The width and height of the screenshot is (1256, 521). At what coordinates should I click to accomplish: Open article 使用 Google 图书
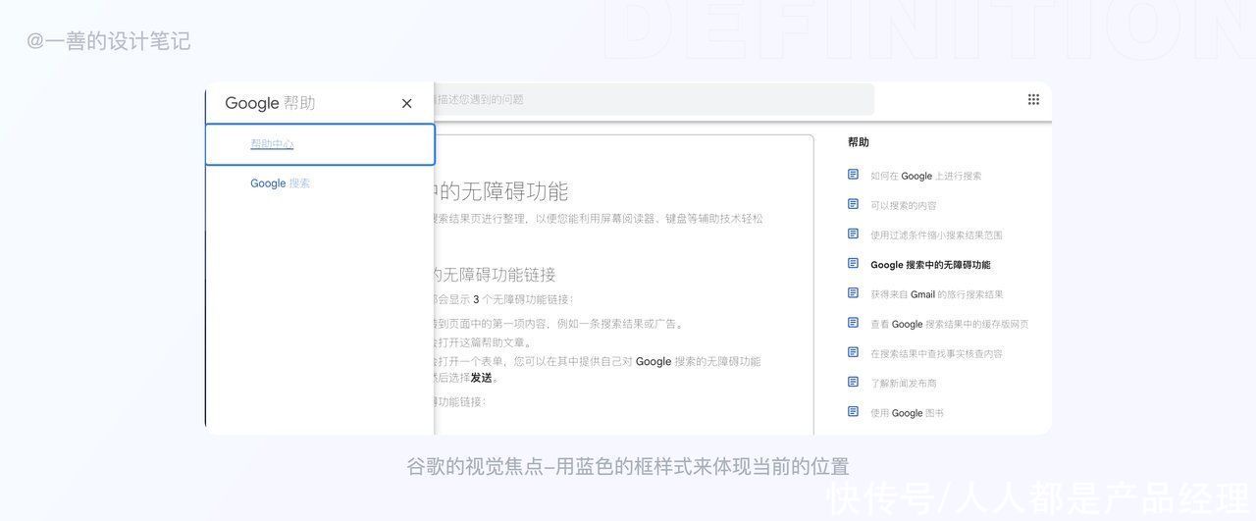pyautogui.click(x=907, y=413)
